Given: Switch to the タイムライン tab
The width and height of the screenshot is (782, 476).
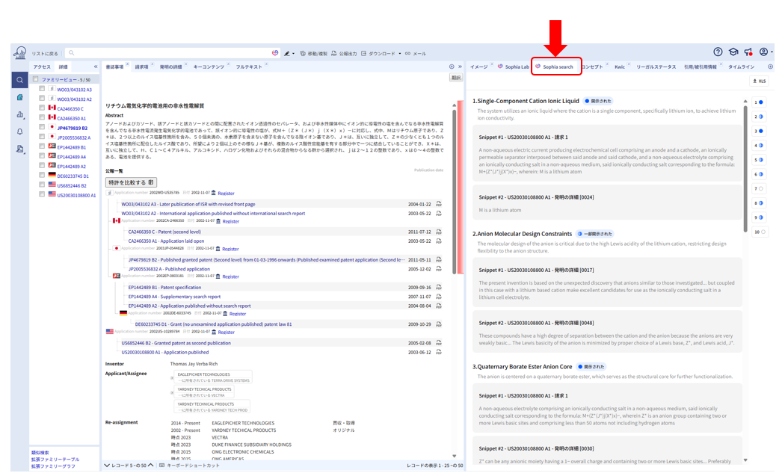Looking at the screenshot, I should click(x=741, y=67).
